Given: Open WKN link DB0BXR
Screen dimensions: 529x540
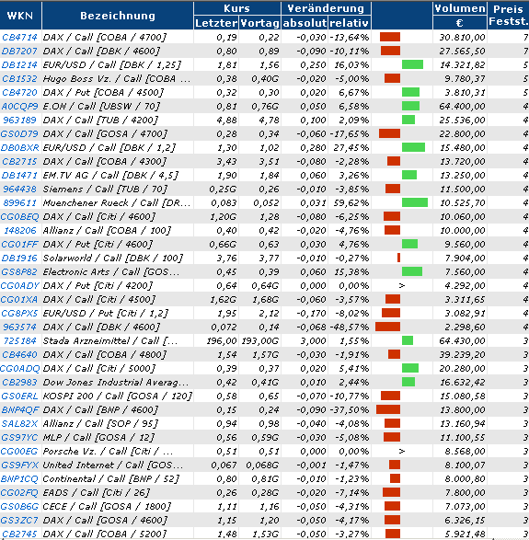Looking at the screenshot, I should (20, 147).
